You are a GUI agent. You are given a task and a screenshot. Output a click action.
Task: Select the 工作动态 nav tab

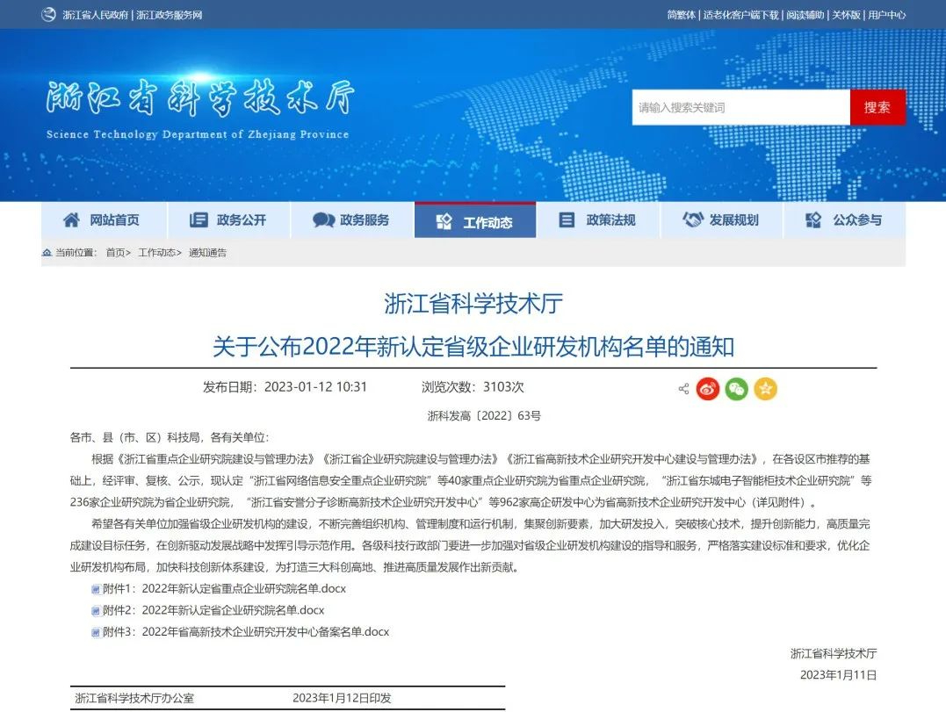[x=475, y=221]
